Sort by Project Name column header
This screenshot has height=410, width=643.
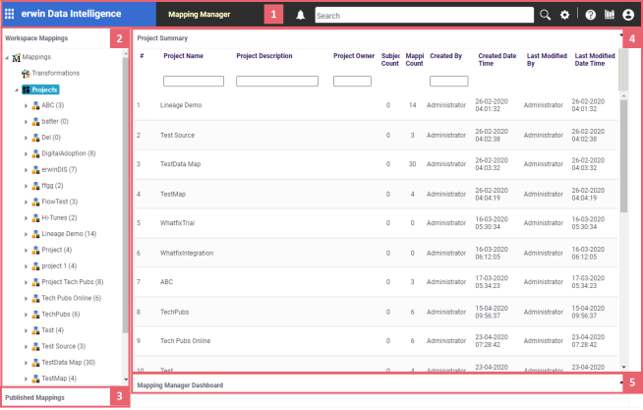point(183,56)
